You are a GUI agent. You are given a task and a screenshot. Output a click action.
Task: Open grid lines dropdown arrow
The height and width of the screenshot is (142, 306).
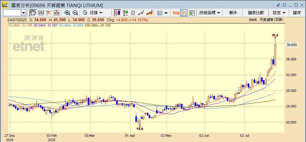coord(166,13)
